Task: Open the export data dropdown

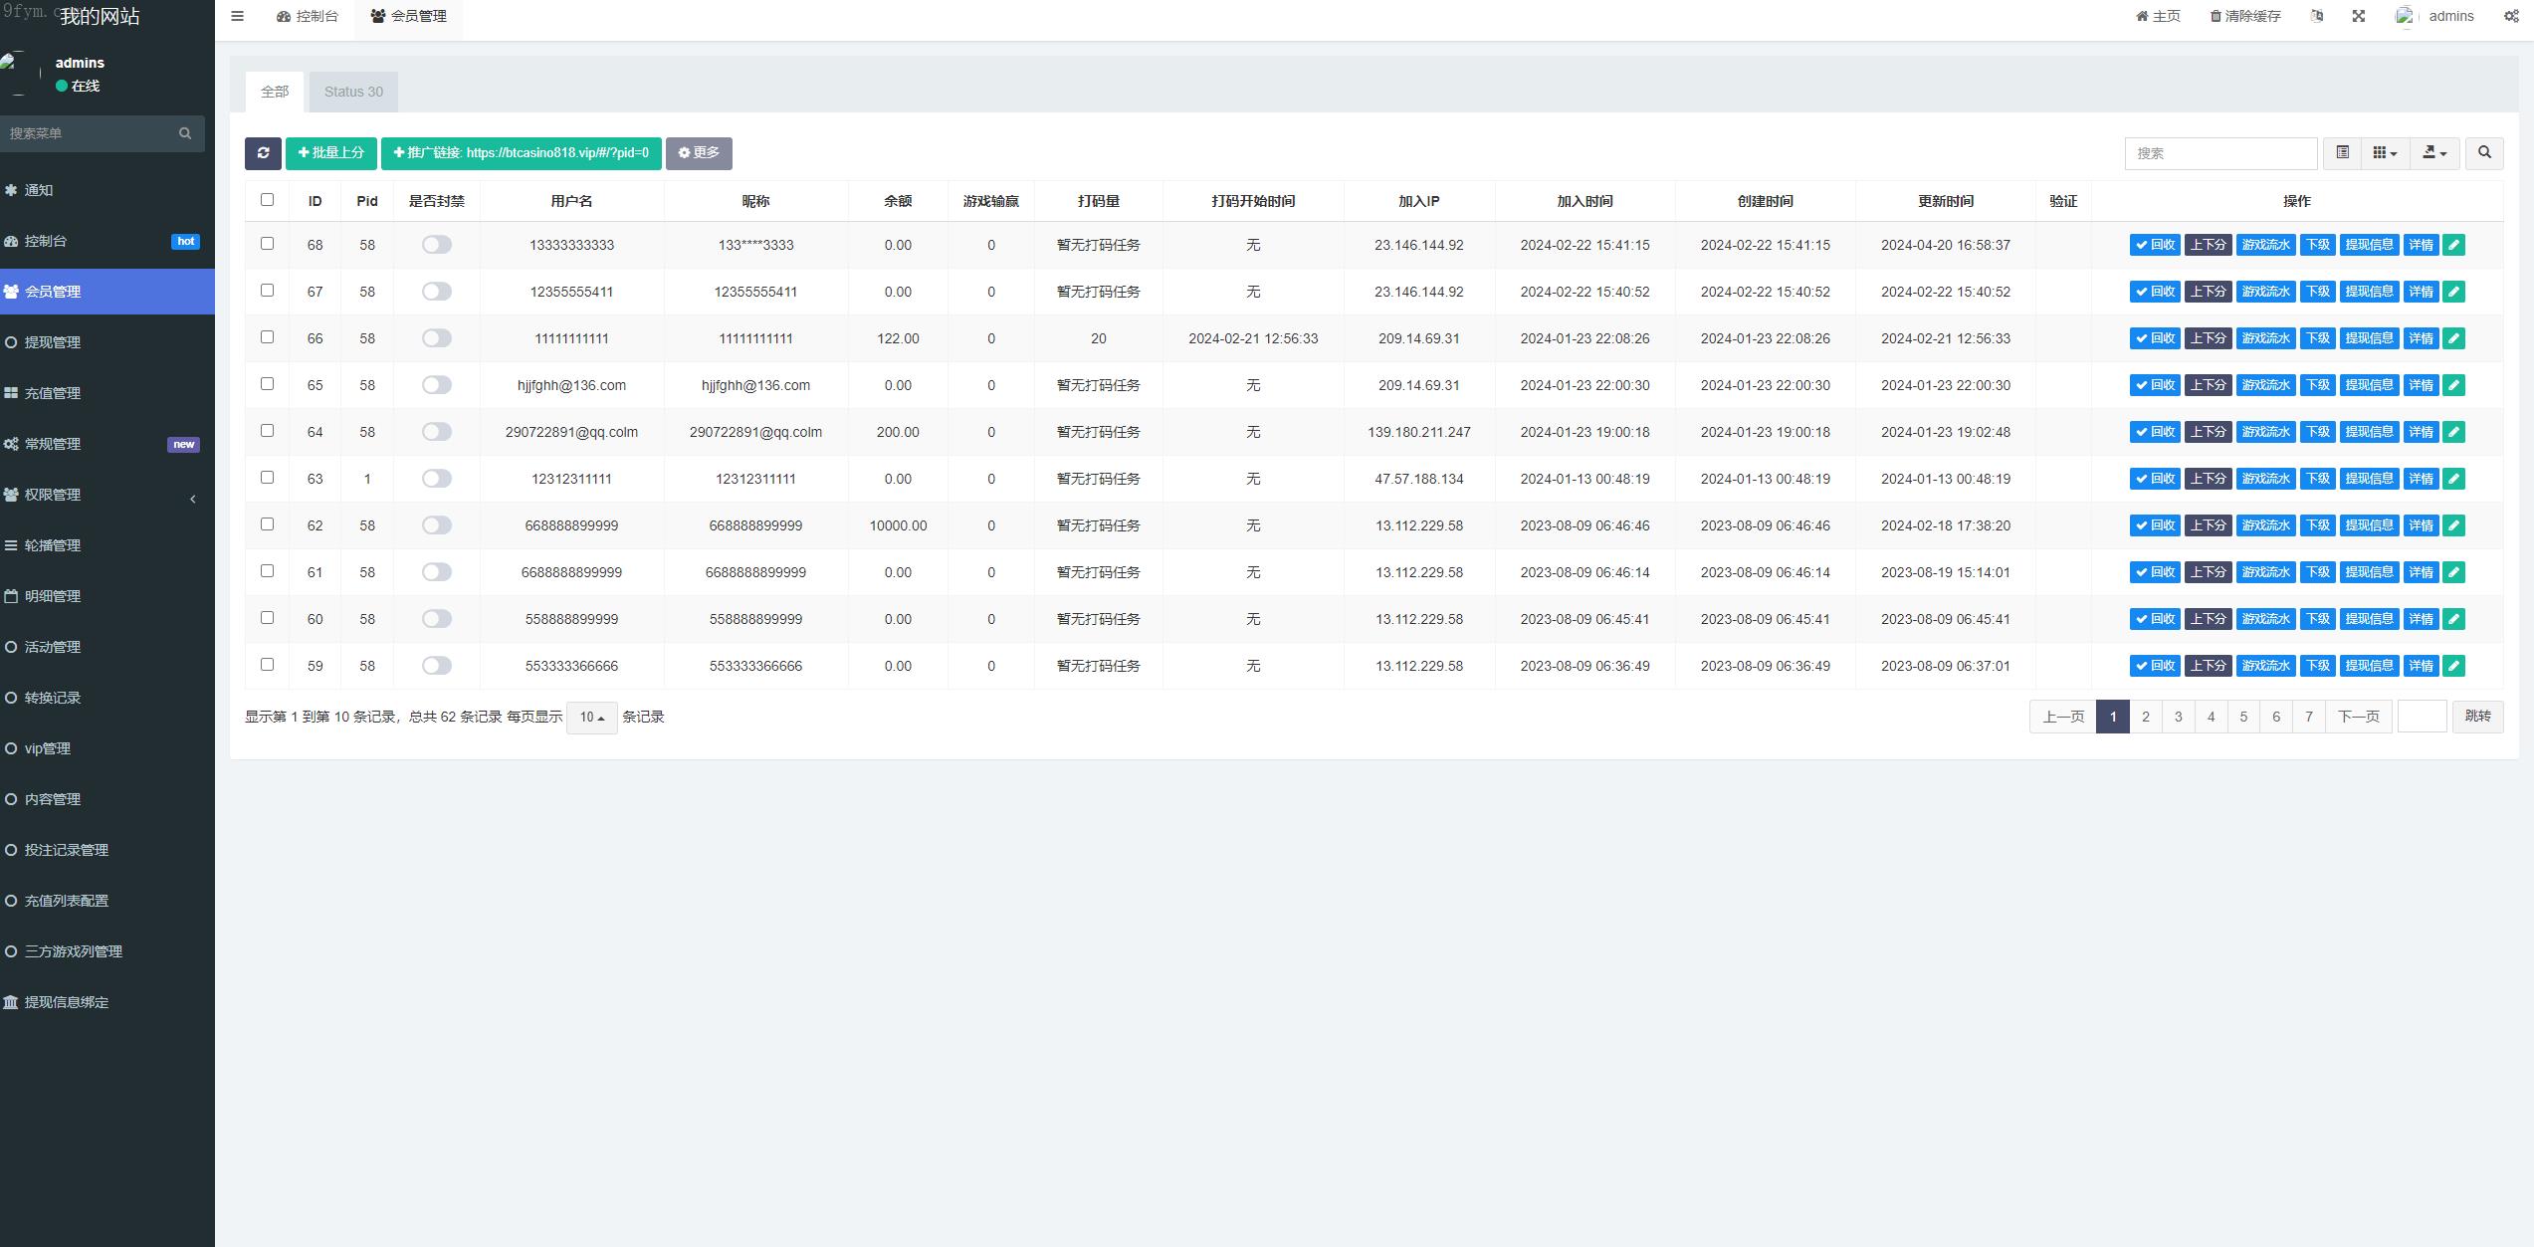Action: 2434,153
